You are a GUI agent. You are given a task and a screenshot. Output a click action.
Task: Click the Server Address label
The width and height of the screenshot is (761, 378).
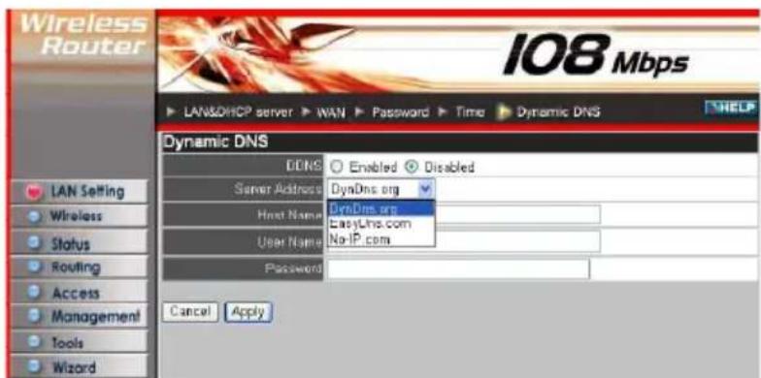278,189
